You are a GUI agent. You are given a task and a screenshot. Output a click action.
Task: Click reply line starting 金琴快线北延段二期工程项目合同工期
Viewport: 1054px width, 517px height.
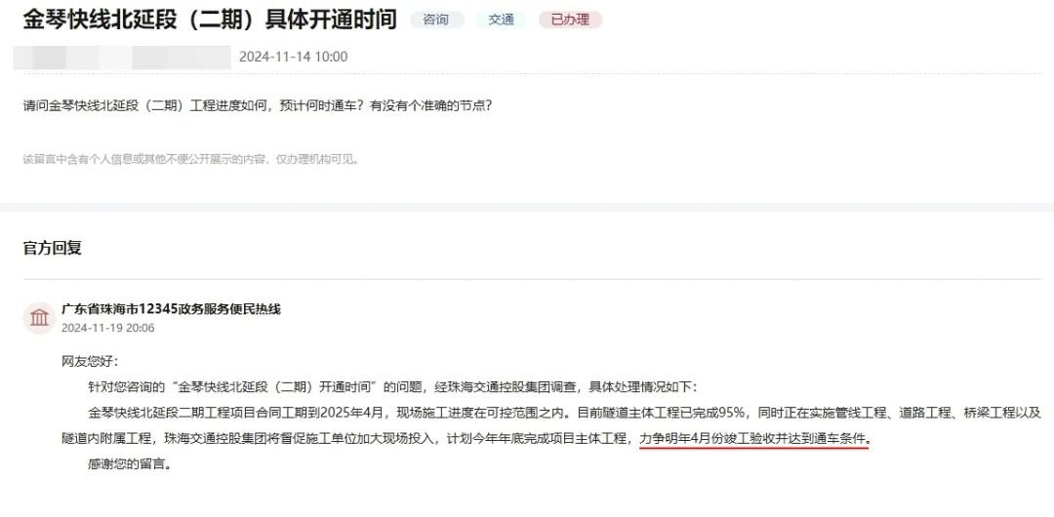pos(564,413)
